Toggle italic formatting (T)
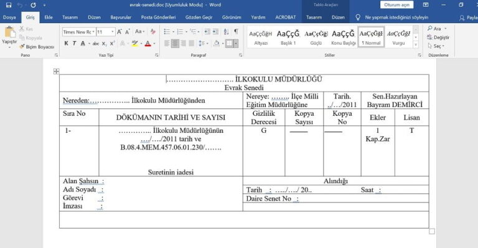The image size is (478, 248). click(74, 44)
